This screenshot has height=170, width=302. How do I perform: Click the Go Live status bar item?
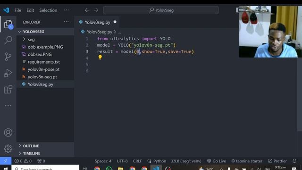pos(217,161)
